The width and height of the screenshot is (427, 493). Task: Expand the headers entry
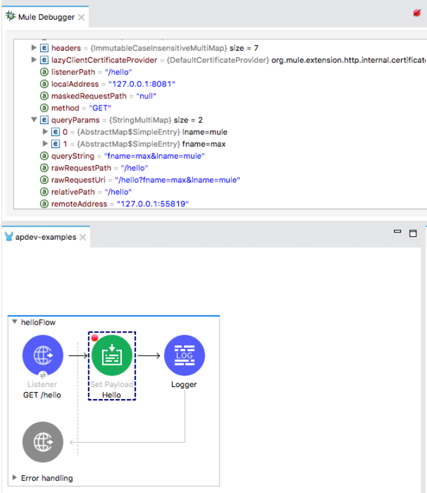[x=34, y=48]
